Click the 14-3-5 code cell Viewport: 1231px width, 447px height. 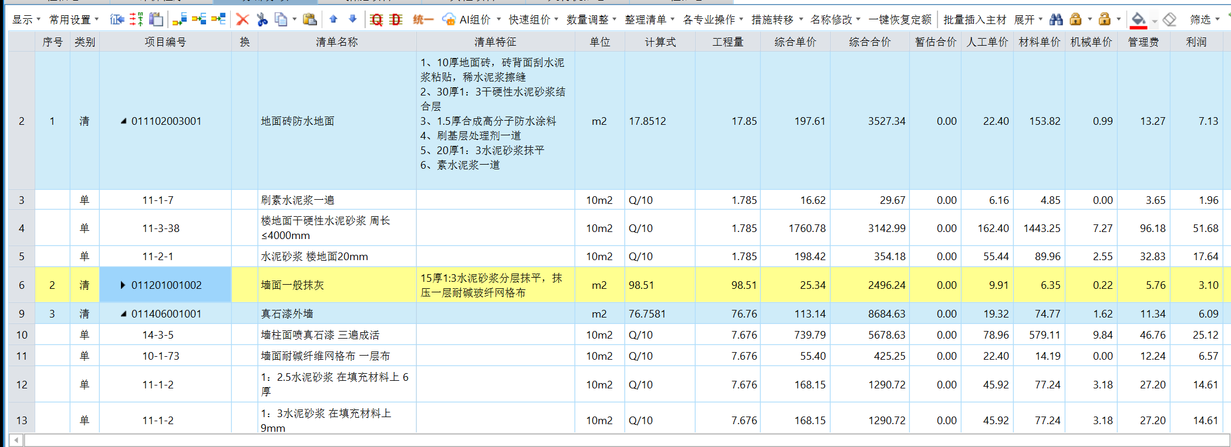[x=166, y=335]
